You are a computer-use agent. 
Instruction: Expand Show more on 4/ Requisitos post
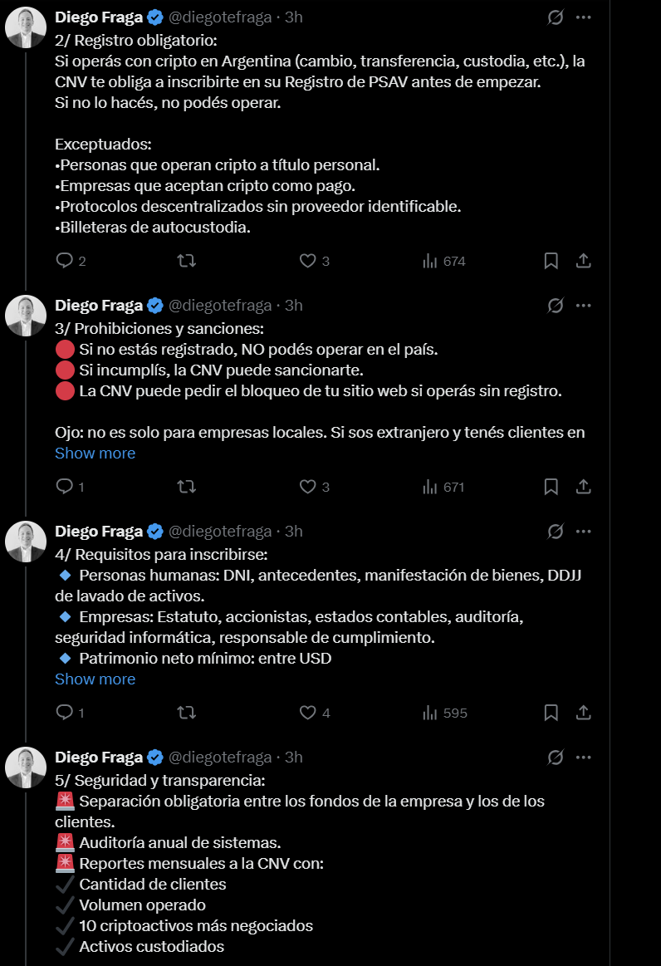click(95, 679)
